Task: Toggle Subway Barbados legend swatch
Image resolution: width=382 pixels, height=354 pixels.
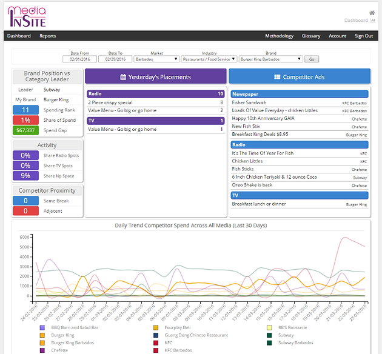Action: pyautogui.click(x=269, y=343)
